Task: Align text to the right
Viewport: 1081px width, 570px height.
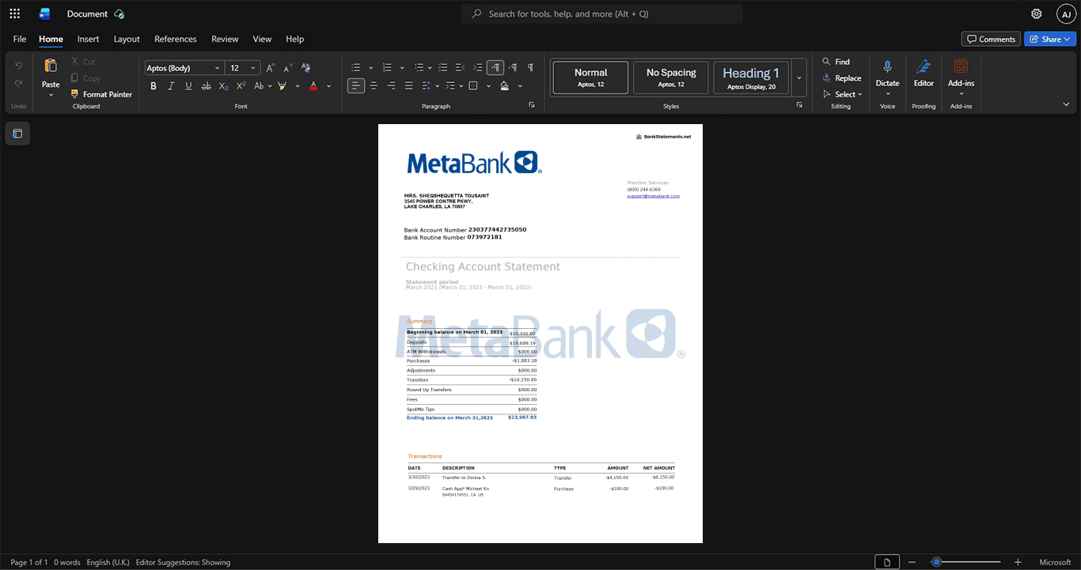Action: pyautogui.click(x=391, y=86)
